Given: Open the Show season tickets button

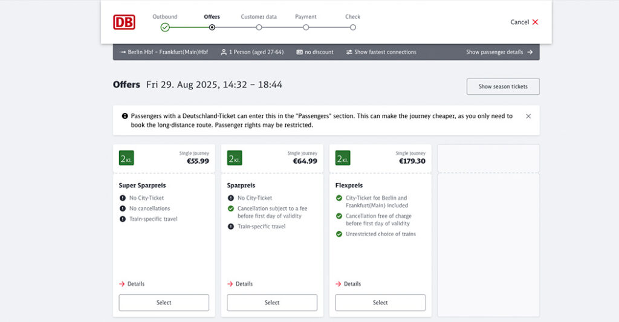Looking at the screenshot, I should tap(503, 86).
